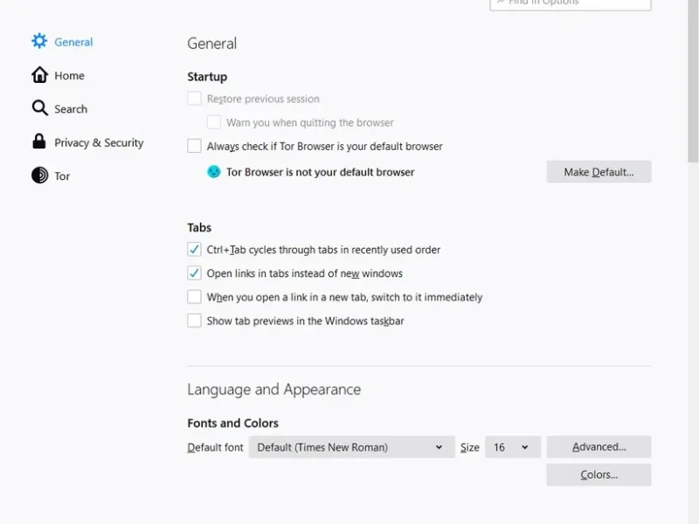
Task: Click the Search magnifier icon
Action: (39, 108)
